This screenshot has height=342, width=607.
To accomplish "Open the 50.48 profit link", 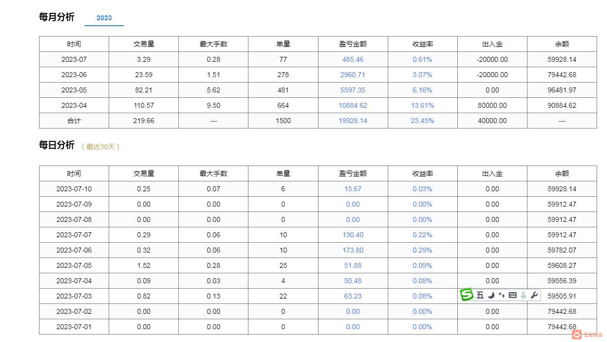I will [353, 281].
